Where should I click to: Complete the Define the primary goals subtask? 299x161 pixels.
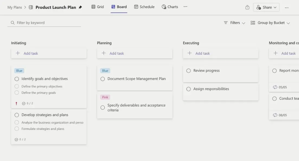click(x=17, y=93)
